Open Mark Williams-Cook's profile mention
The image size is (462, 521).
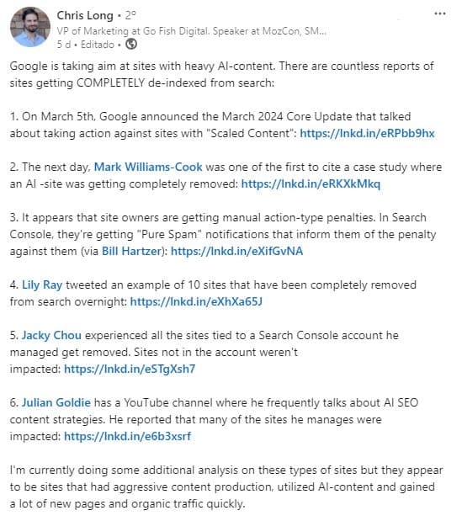click(148, 167)
